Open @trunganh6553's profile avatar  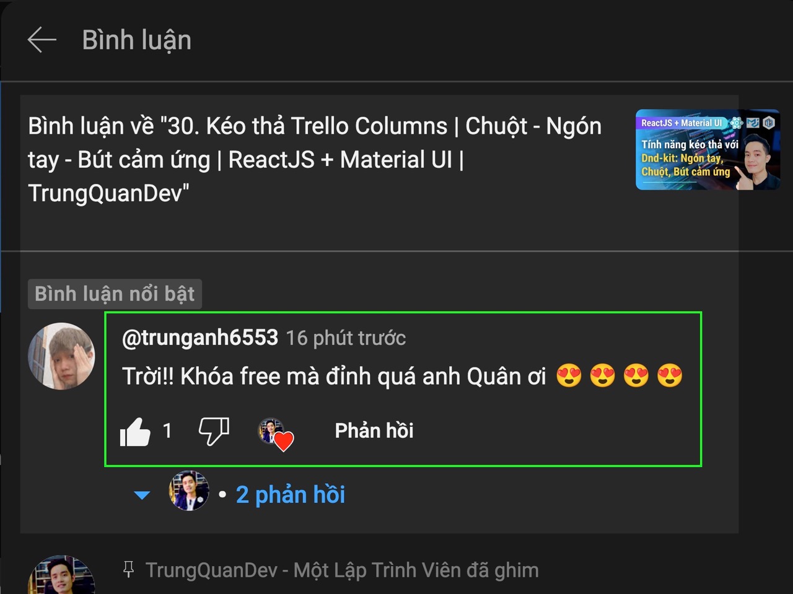click(x=61, y=356)
